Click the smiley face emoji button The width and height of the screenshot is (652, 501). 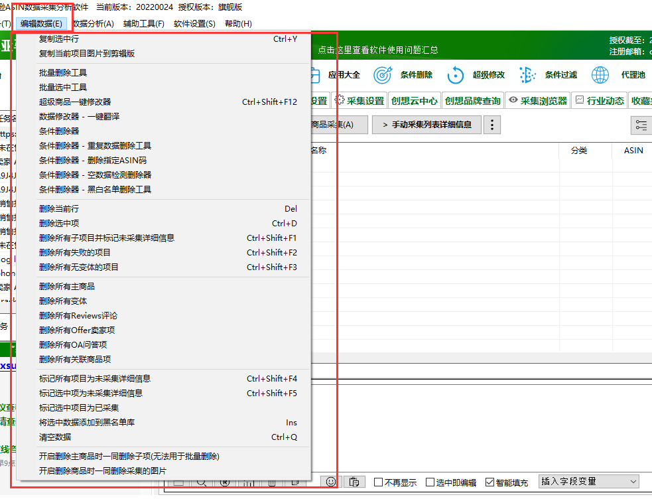point(331,482)
